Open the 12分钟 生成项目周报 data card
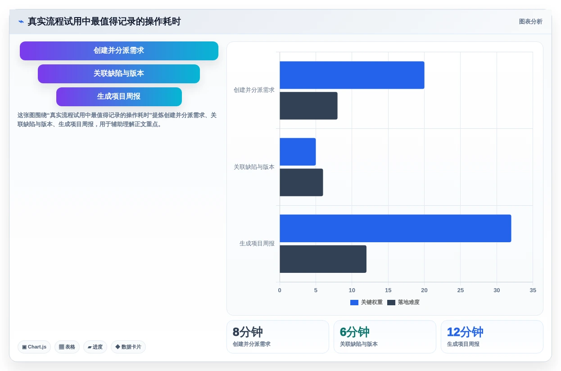This screenshot has width=561, height=371. pos(492,337)
